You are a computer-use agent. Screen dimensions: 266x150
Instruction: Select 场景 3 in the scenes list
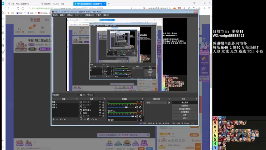click(65, 107)
